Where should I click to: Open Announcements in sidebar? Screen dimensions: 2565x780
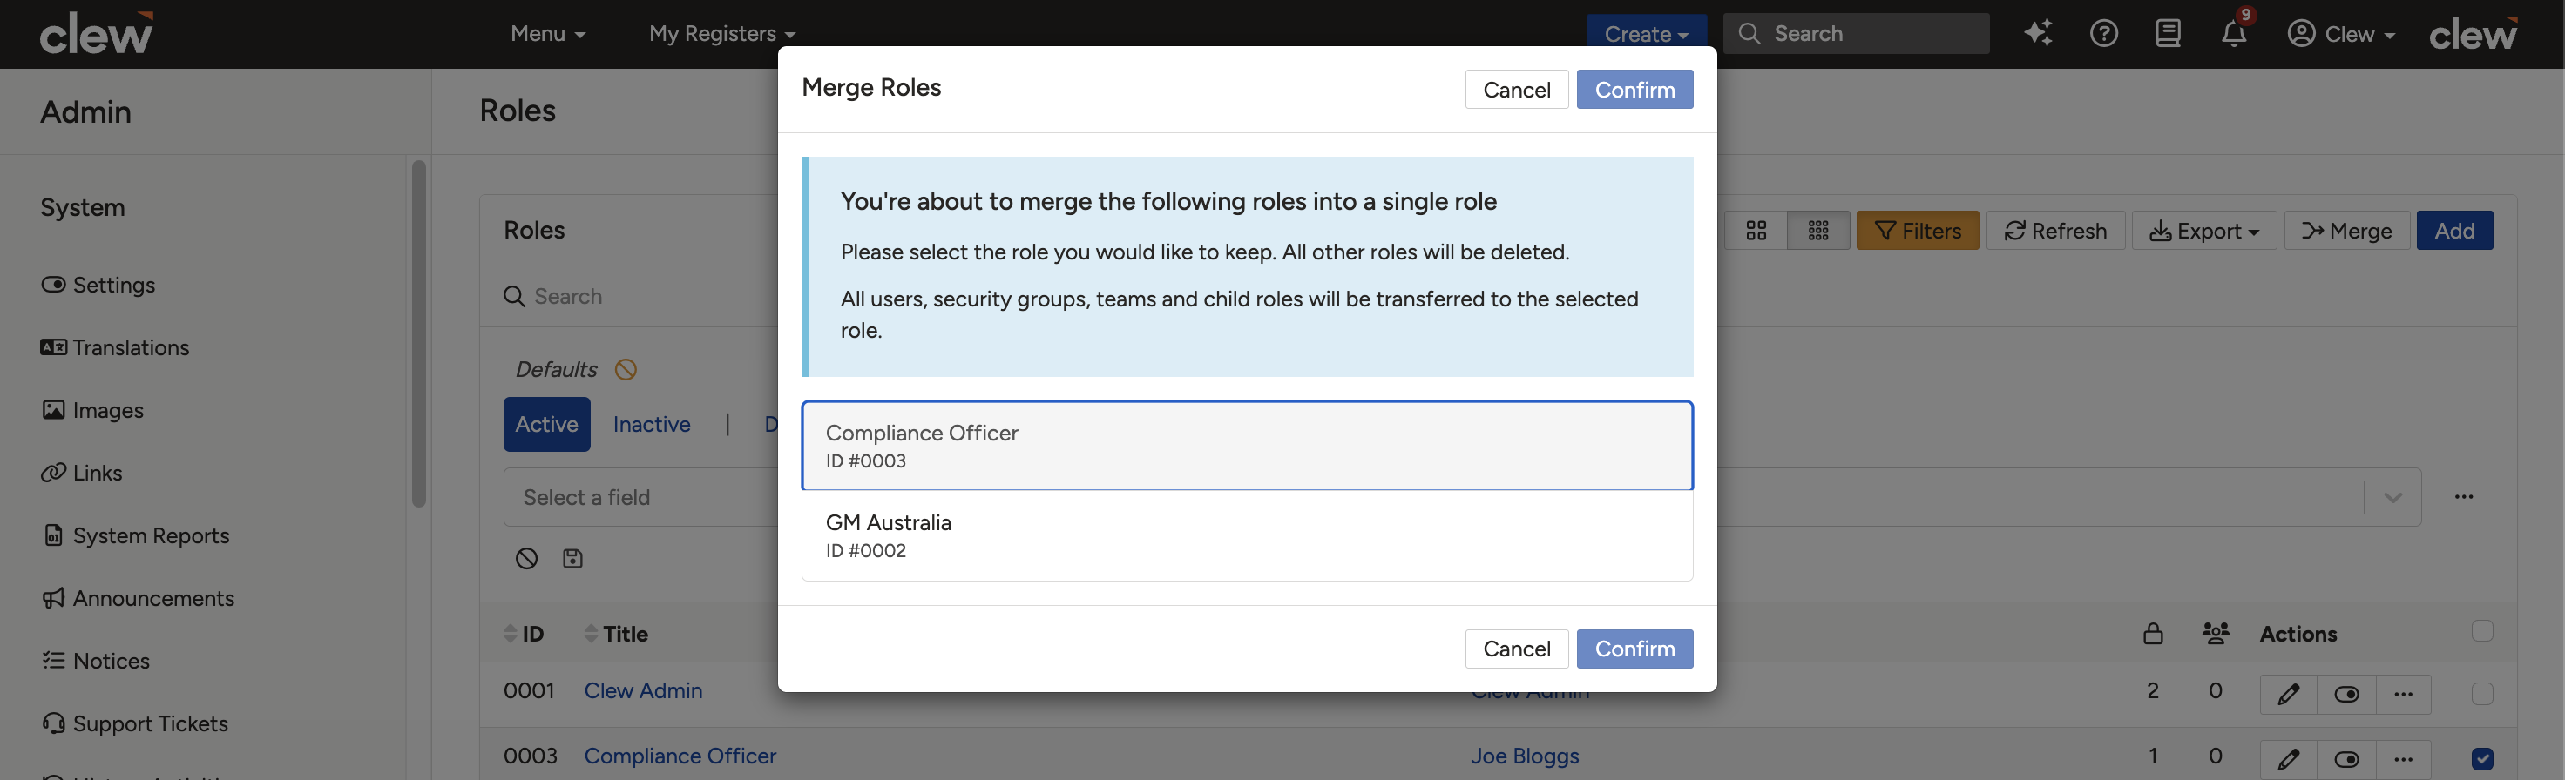pyautogui.click(x=138, y=598)
